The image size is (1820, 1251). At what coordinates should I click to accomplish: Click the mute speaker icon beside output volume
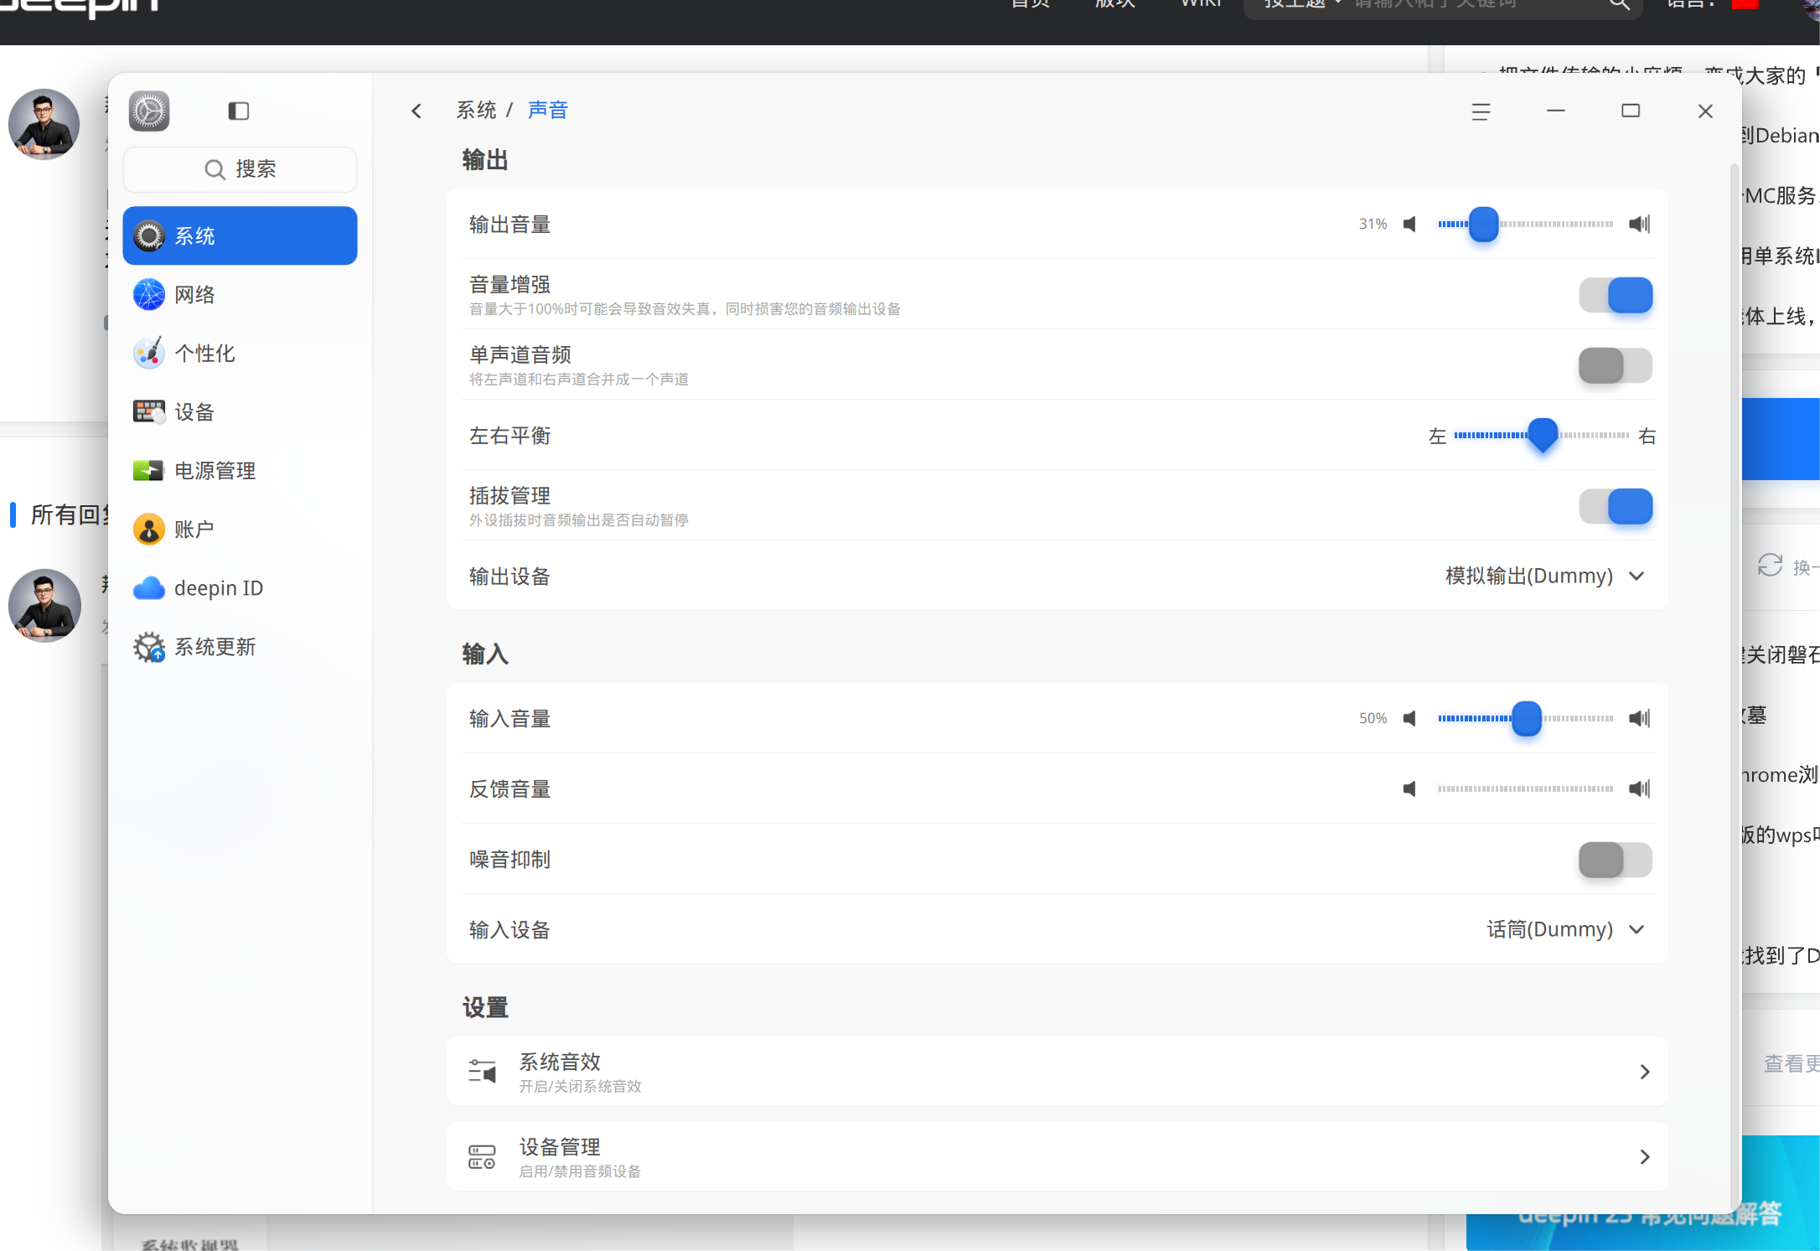1409,224
